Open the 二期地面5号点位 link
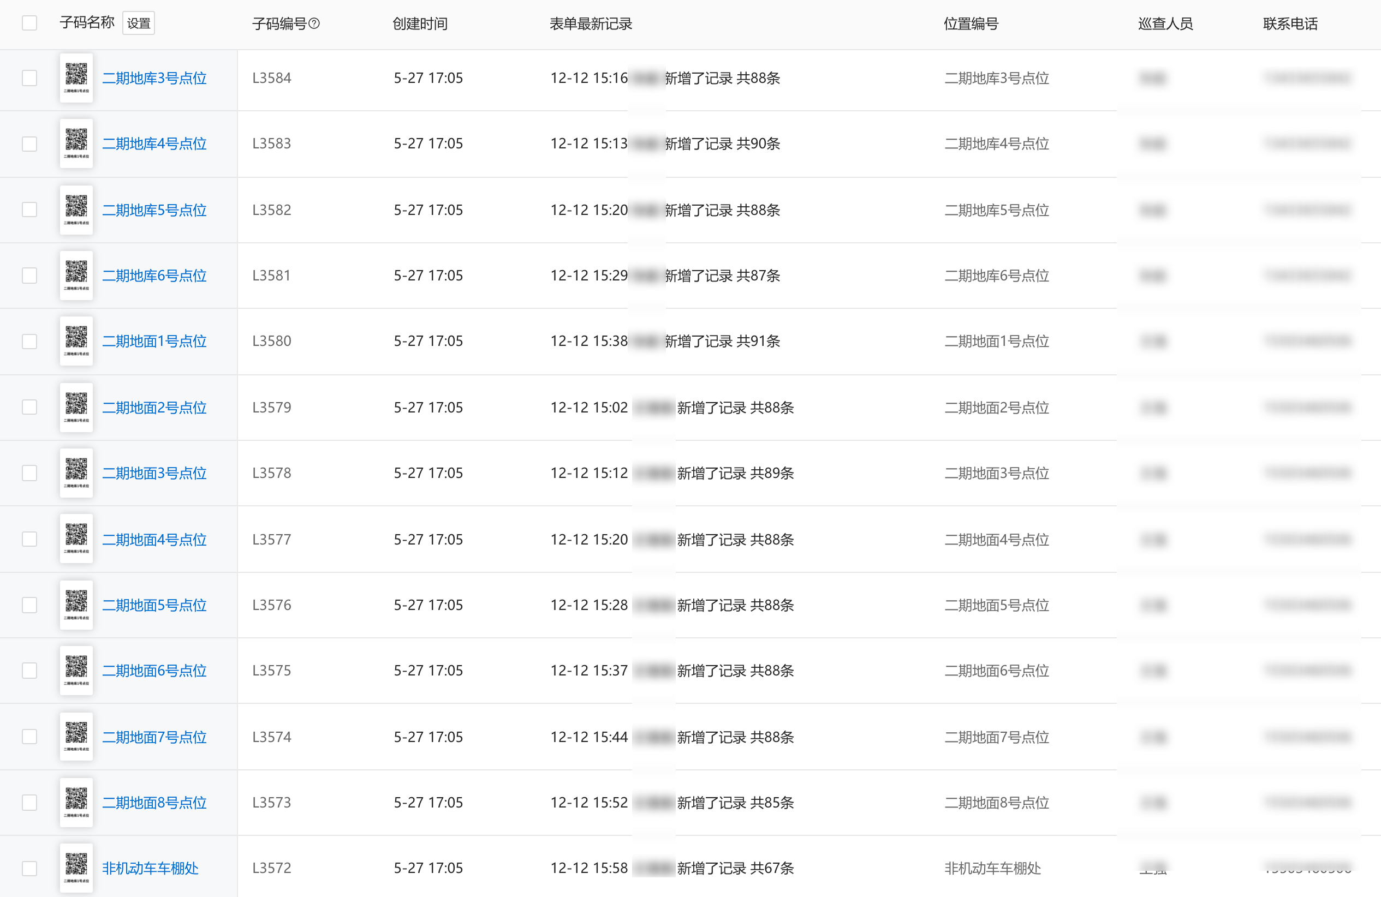1381x897 pixels. click(x=154, y=605)
